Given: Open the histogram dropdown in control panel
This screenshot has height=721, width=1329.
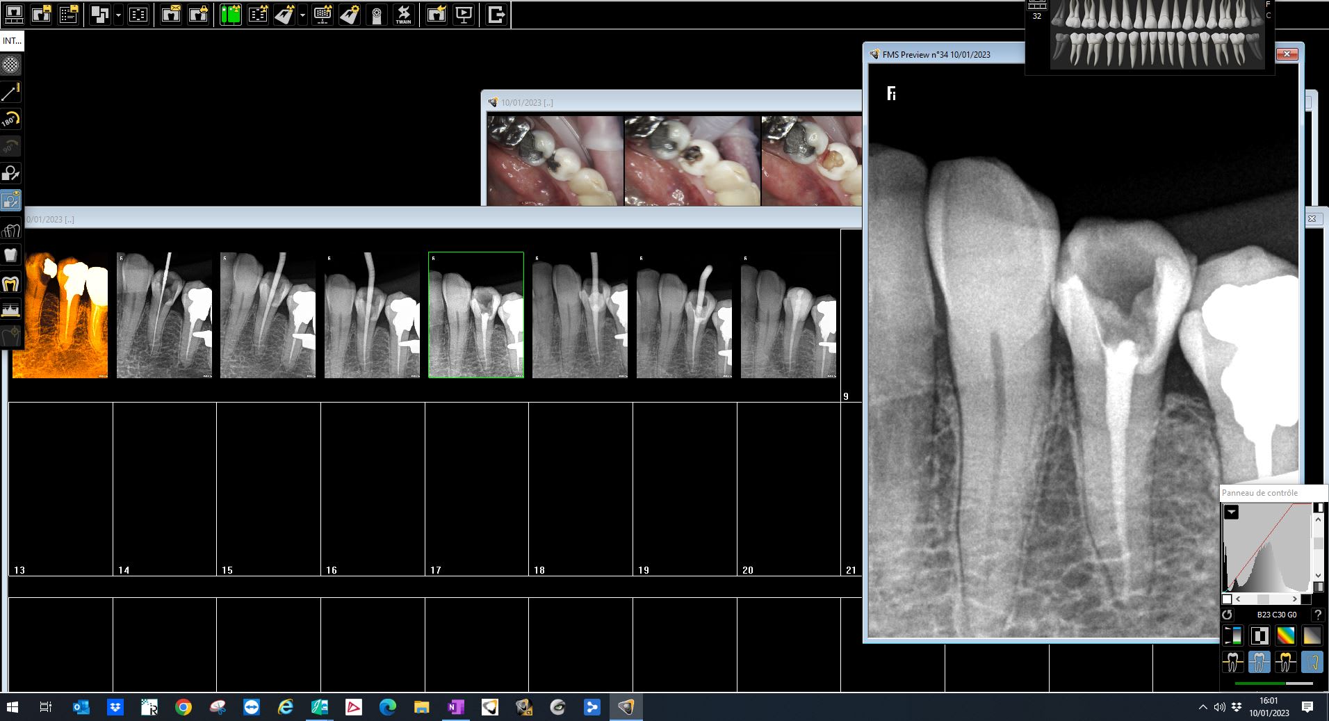Looking at the screenshot, I should point(1231,512).
